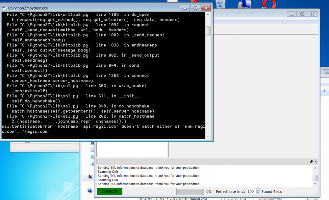Screen dimensions: 329x200
Task: Select the Network globe icon in Explorer sidebar
Action: coord(90,190)
